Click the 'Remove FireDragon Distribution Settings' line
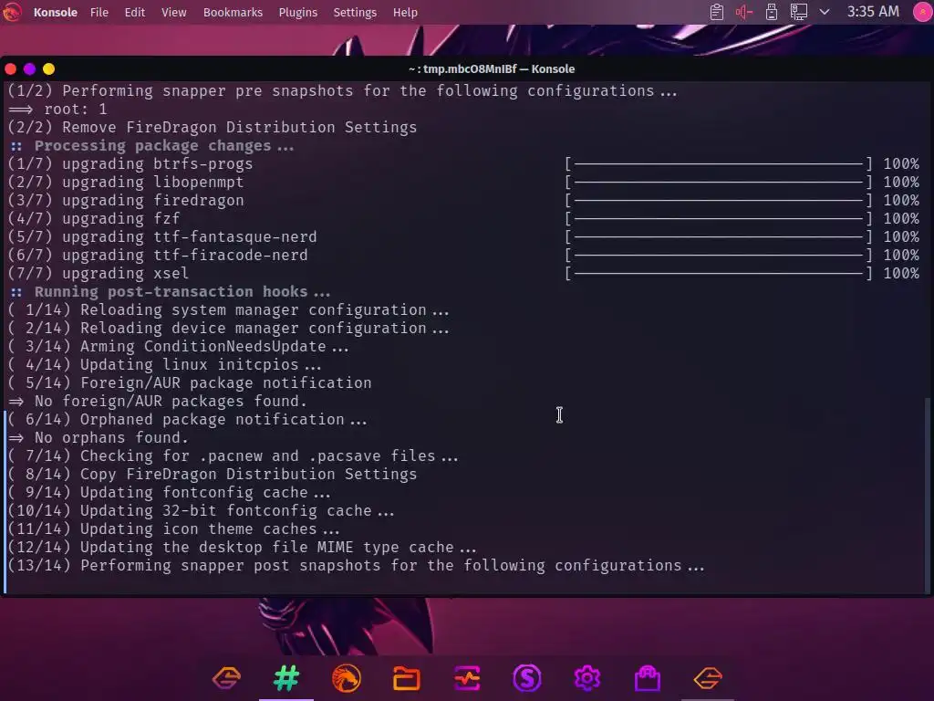934x701 pixels. tap(213, 128)
